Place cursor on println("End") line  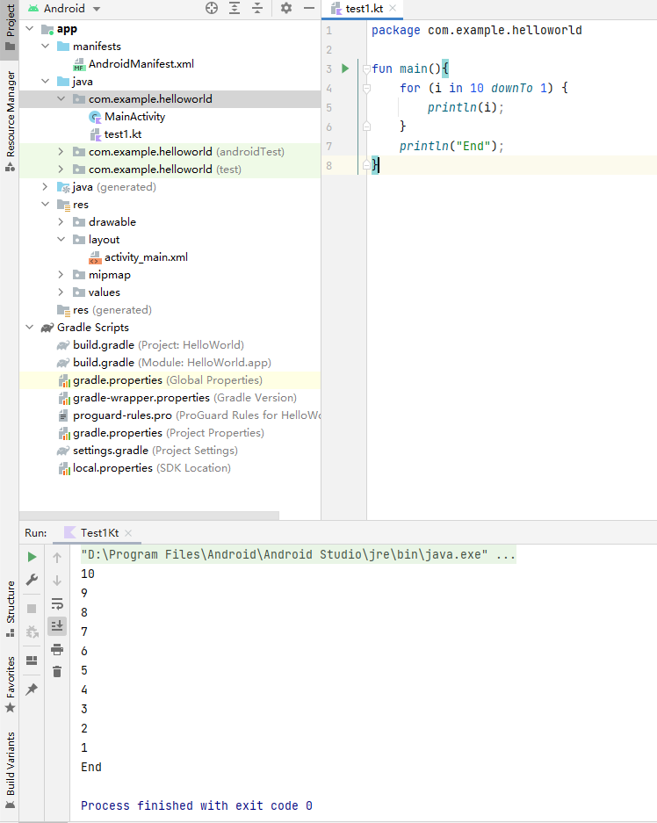click(x=451, y=146)
